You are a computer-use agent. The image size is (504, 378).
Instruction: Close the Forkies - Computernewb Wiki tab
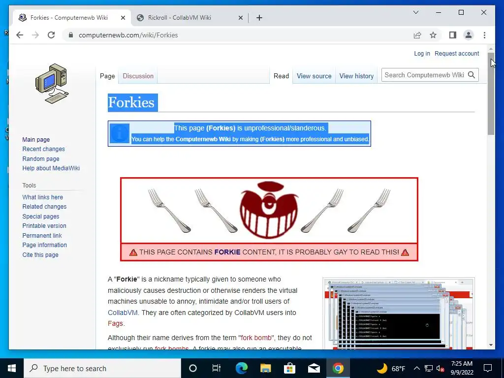coord(123,18)
